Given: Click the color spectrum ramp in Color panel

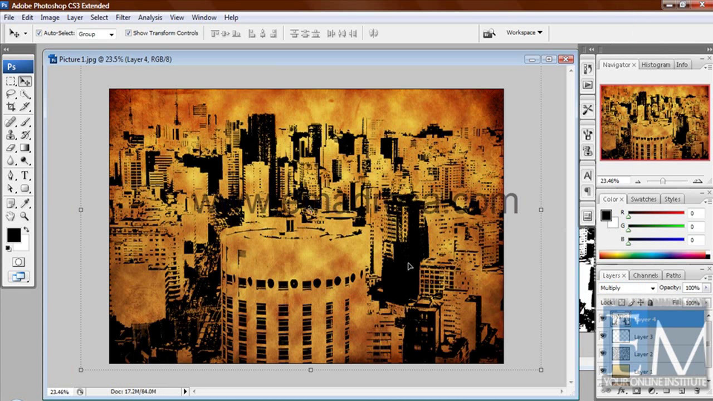Looking at the screenshot, I should click(652, 255).
